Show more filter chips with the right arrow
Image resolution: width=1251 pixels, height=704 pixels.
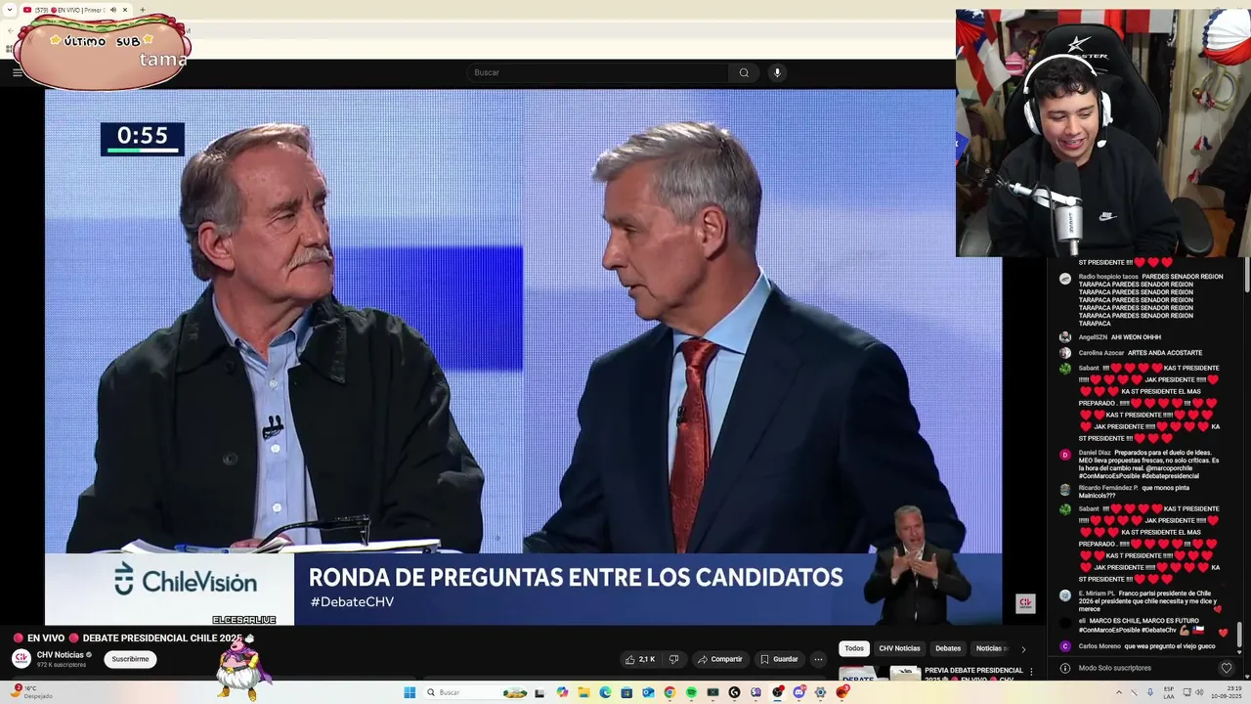(1023, 648)
